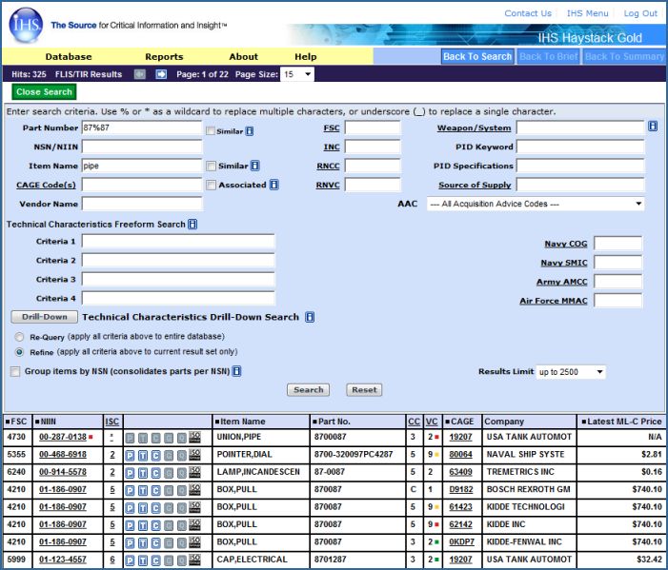Go to the next results page arrow

coord(161,74)
